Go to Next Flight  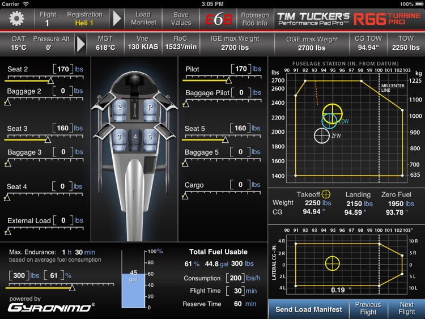(x=406, y=309)
